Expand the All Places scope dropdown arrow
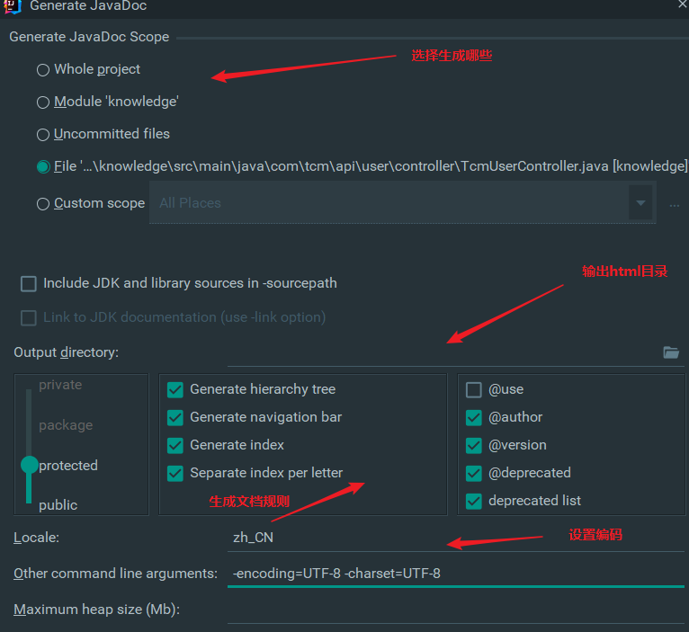Viewport: 689px width, 632px height. coord(640,203)
